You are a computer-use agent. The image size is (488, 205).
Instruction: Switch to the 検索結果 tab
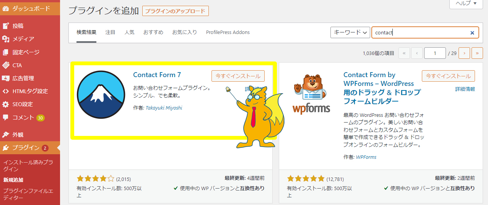coord(86,32)
